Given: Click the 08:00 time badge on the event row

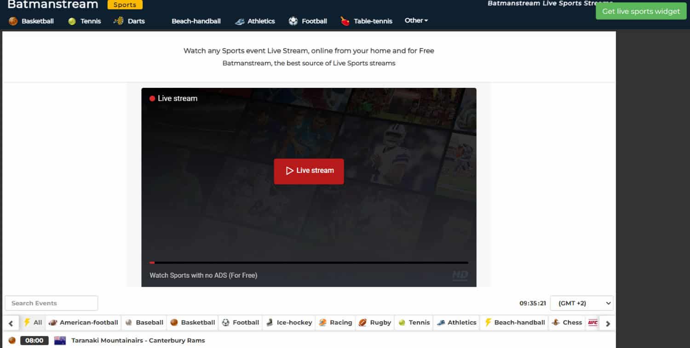Looking at the screenshot, I should pyautogui.click(x=34, y=341).
